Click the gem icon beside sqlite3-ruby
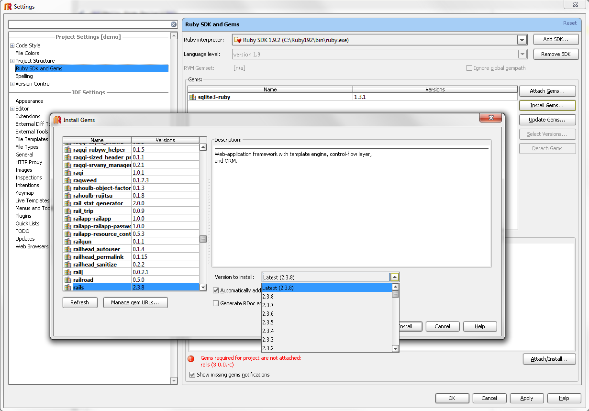The height and width of the screenshot is (411, 589). (193, 97)
